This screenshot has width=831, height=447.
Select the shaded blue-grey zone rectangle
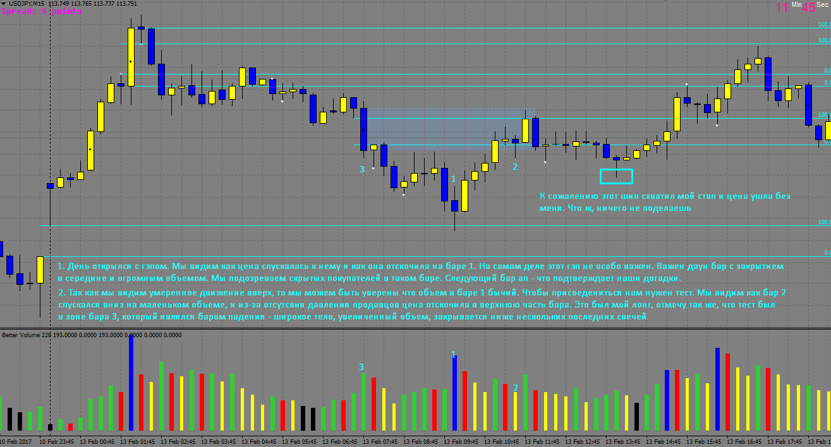[451, 128]
